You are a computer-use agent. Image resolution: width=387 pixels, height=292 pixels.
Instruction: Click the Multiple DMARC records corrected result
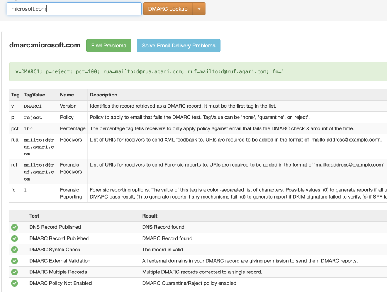pyautogui.click(x=202, y=272)
